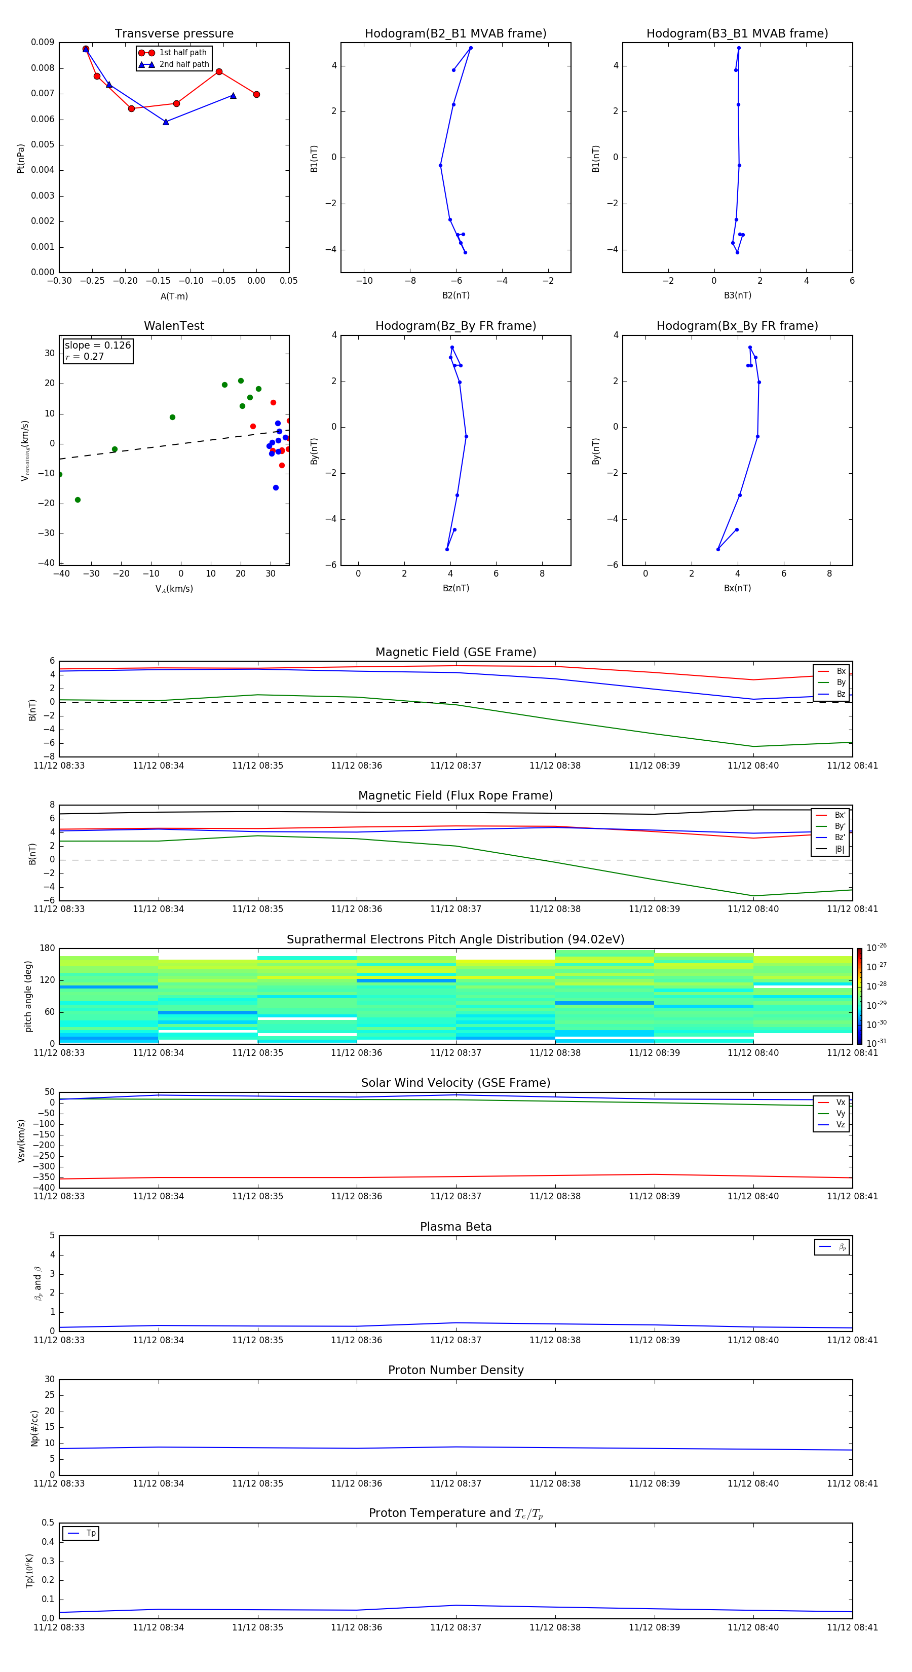Viewport: 912px width, 1672px height.
Task: Click the "Plasma Beta" plot title
Action: [x=455, y=1227]
